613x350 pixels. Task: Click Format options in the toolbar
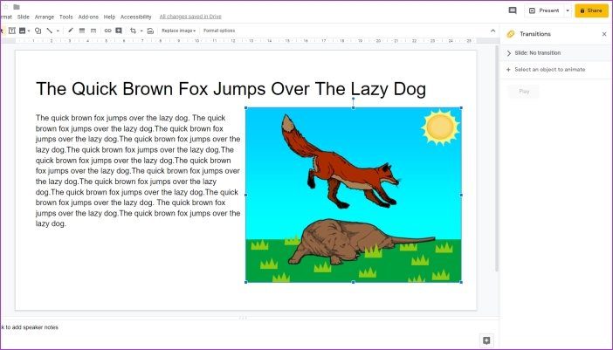[x=219, y=31]
